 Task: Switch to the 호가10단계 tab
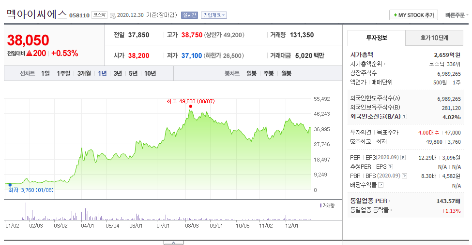(x=434, y=38)
